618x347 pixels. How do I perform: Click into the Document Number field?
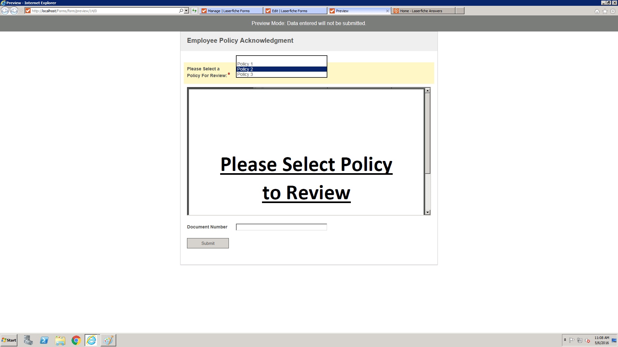tap(281, 227)
